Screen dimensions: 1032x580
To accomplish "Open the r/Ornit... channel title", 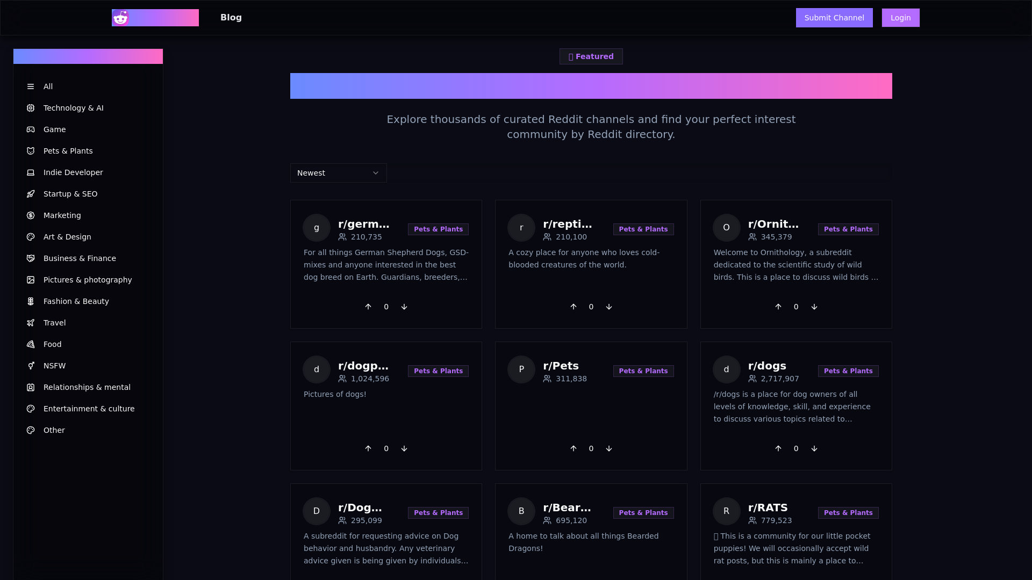I will [x=773, y=224].
